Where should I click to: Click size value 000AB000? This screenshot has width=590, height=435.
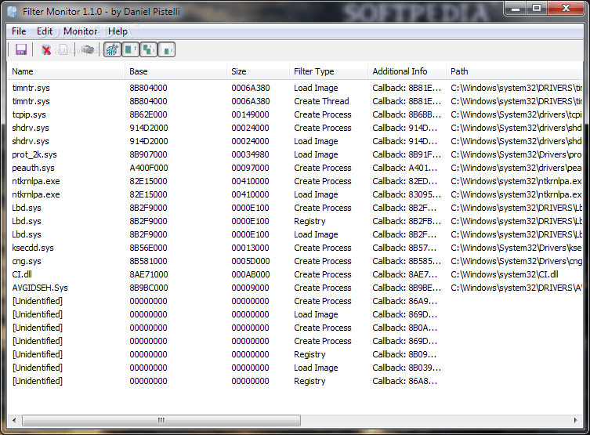point(251,274)
